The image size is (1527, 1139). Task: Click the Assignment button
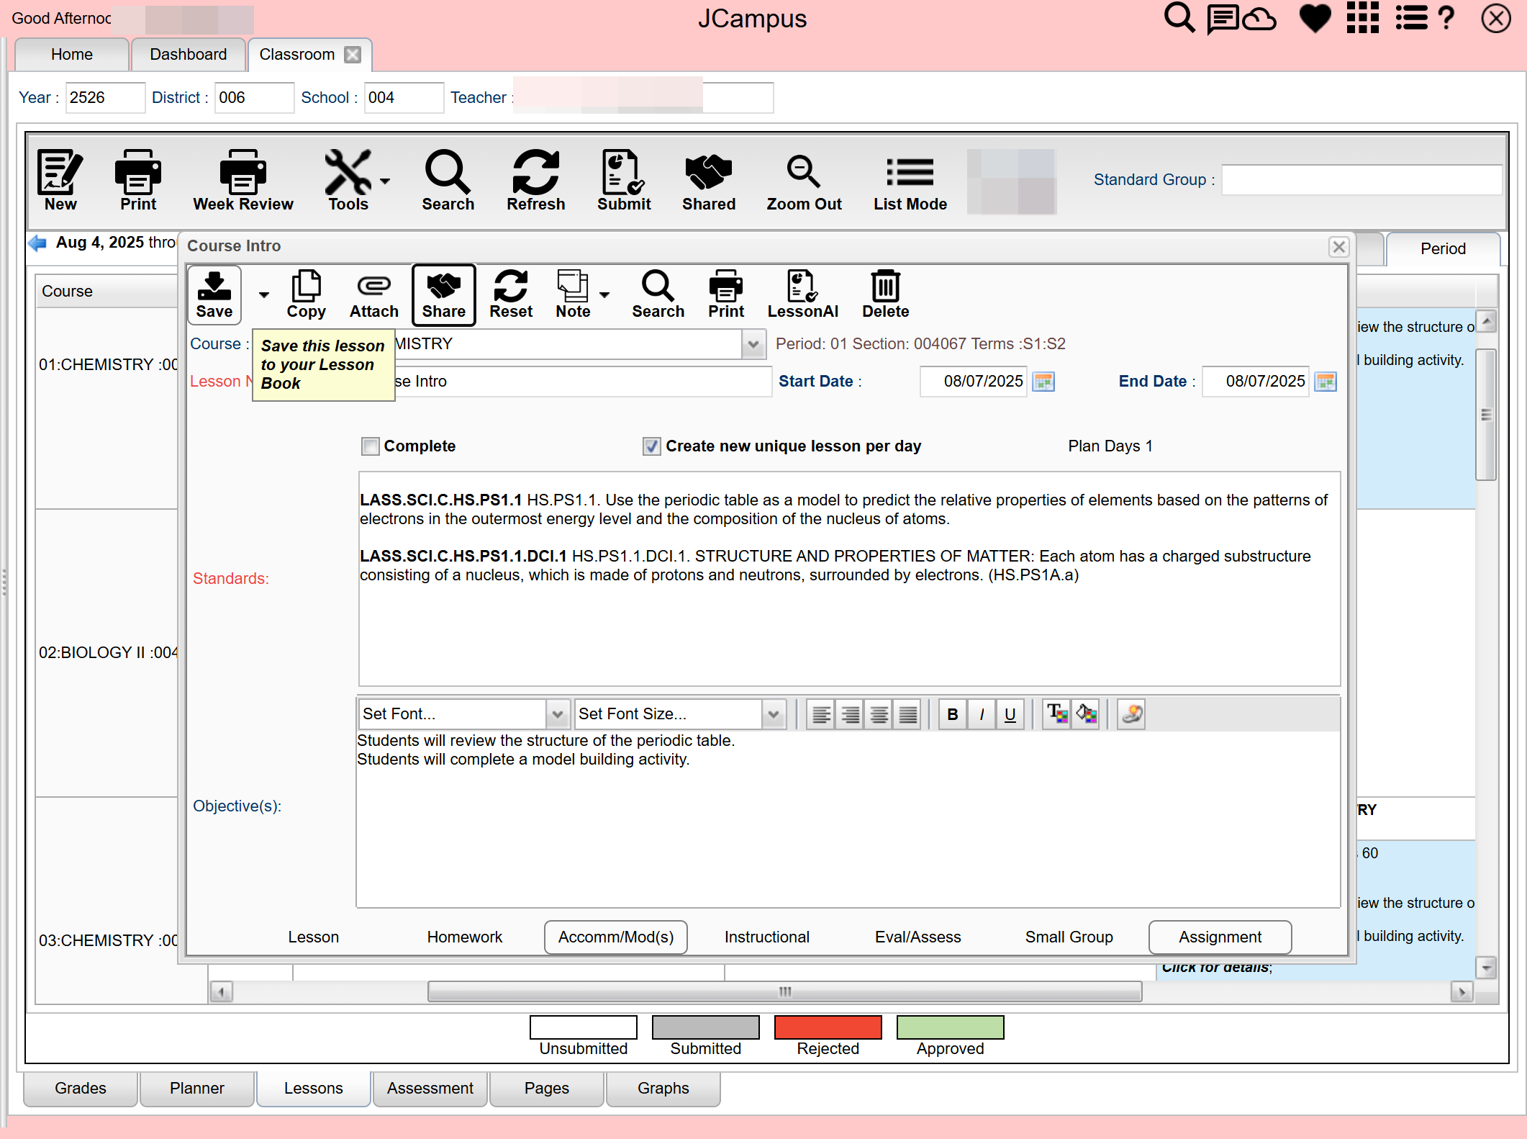click(1220, 937)
